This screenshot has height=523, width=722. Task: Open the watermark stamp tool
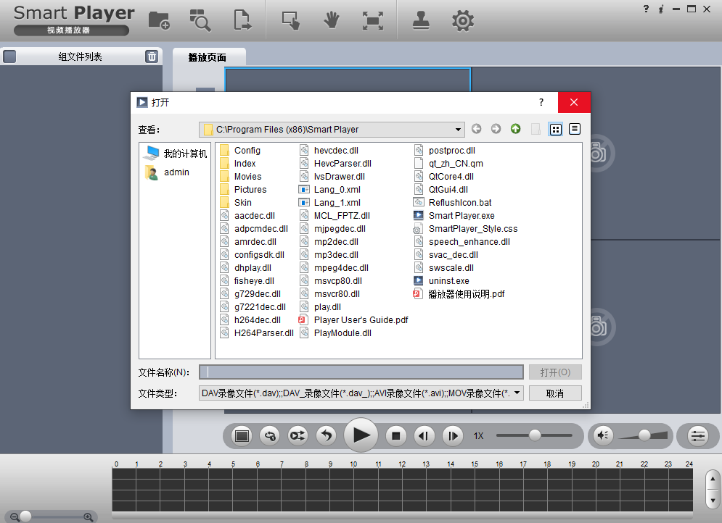[x=421, y=20]
